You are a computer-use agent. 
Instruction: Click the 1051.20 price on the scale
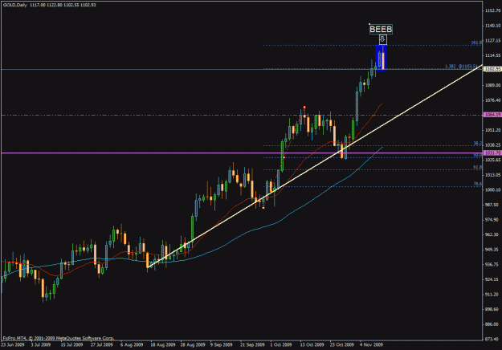pos(492,130)
